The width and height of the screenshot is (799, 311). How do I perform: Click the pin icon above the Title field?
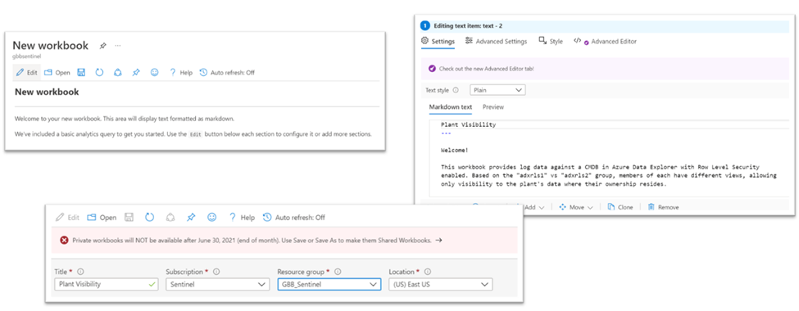191,218
